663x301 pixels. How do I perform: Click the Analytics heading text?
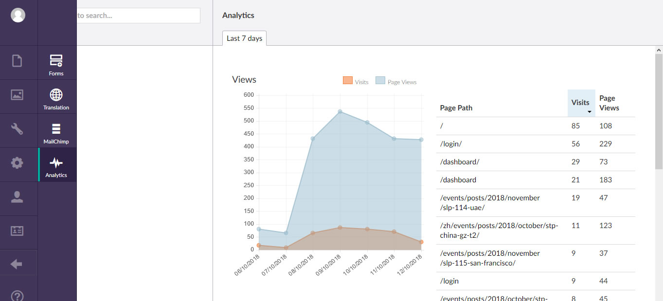[x=238, y=15]
